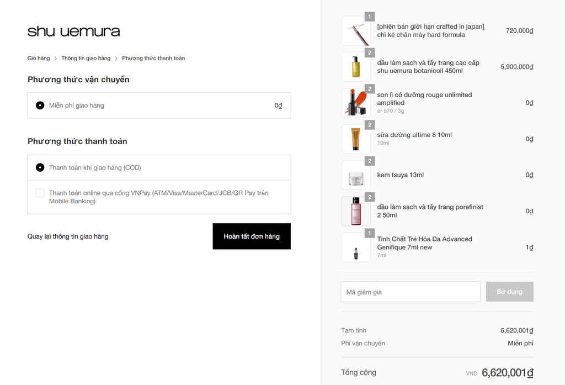This screenshot has height=385, width=565.
Task: Click the Advanced Genifique 7ml thumbnail
Action: coord(356,247)
